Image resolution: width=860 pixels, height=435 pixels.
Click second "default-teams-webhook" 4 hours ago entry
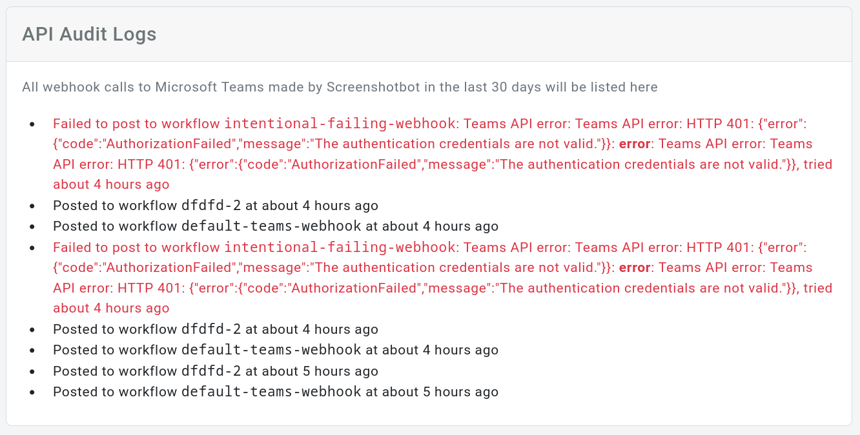coord(271,350)
